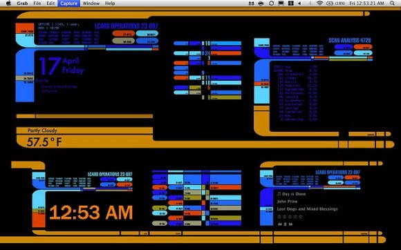The image size is (401, 250).
Task: Click the 57.5 °F temperature readout
Action: pyautogui.click(x=44, y=142)
